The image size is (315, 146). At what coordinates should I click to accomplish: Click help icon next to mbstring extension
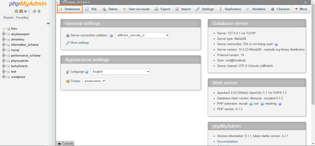(x=280, y=104)
